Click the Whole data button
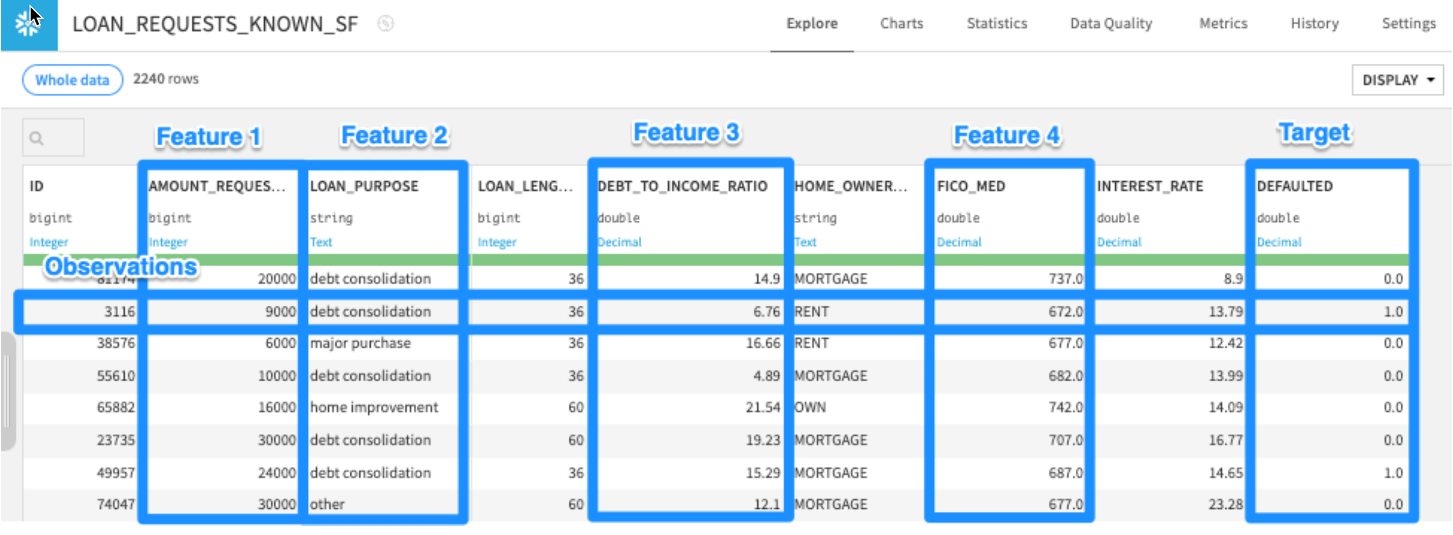 point(72,80)
